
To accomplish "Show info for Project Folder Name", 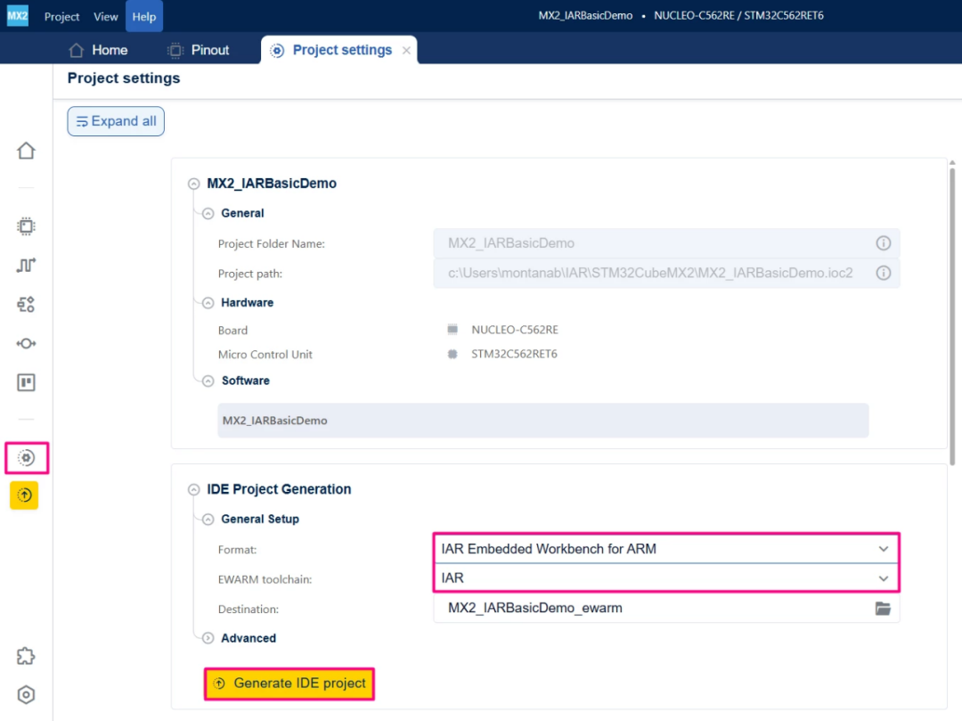I will pos(883,243).
